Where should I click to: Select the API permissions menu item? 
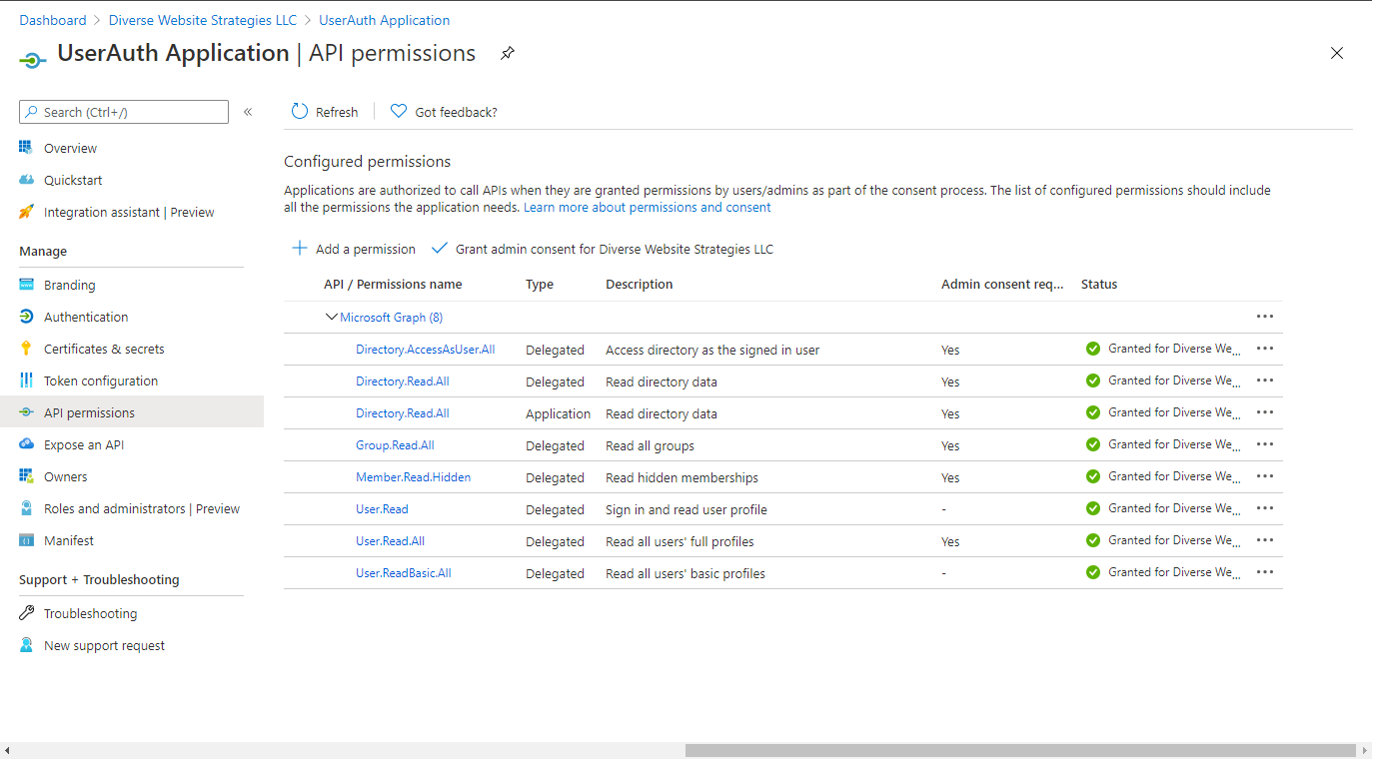click(132, 412)
